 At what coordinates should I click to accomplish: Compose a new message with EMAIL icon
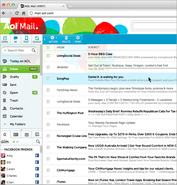coord(5,40)
